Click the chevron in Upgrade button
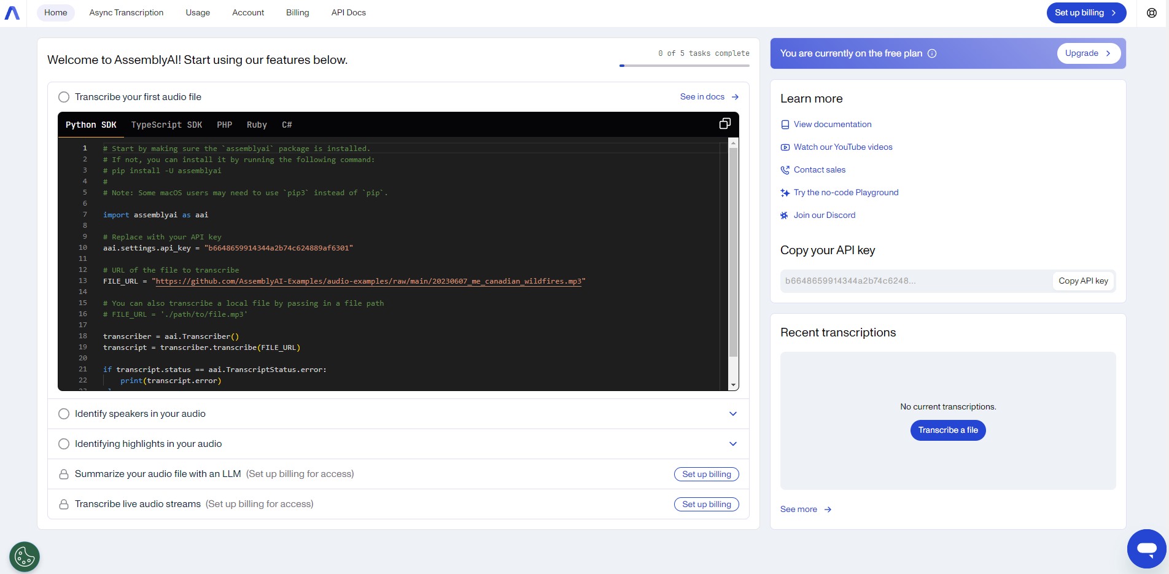The width and height of the screenshot is (1169, 574). 1108,53
